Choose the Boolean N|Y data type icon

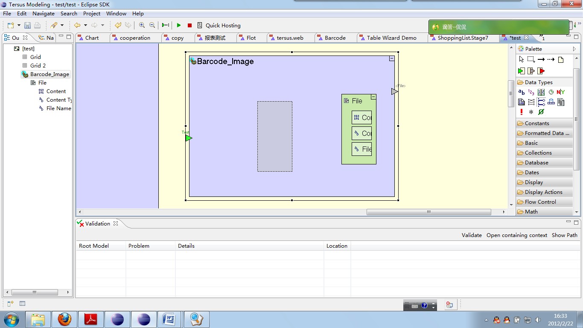pyautogui.click(x=561, y=92)
